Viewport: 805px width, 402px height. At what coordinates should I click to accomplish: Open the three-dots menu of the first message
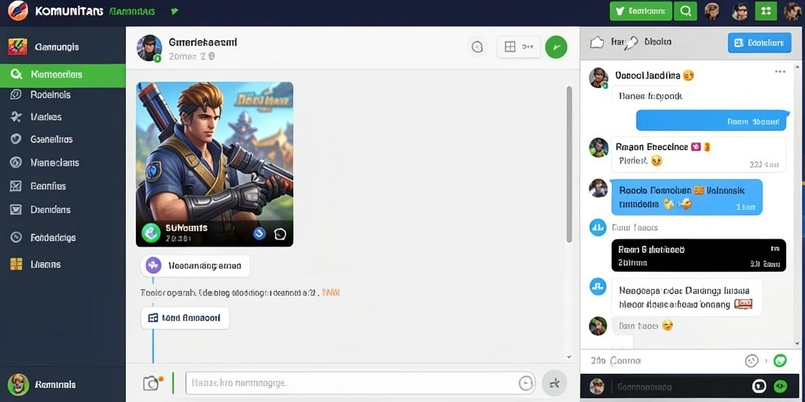tap(781, 71)
